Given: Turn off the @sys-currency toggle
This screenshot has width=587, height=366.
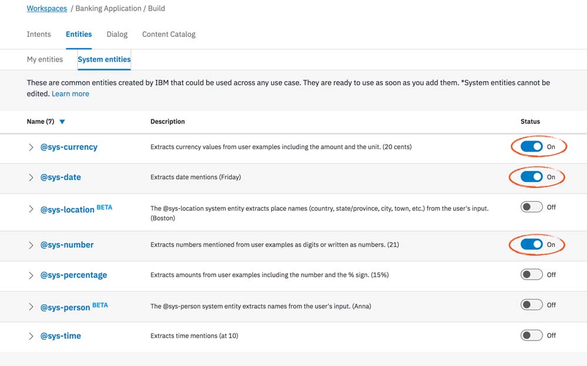Looking at the screenshot, I should pos(531,147).
